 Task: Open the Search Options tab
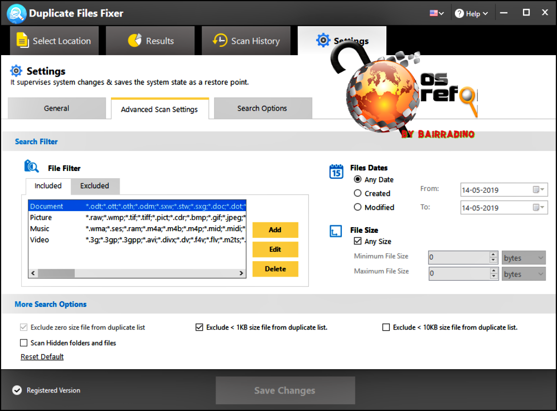263,108
